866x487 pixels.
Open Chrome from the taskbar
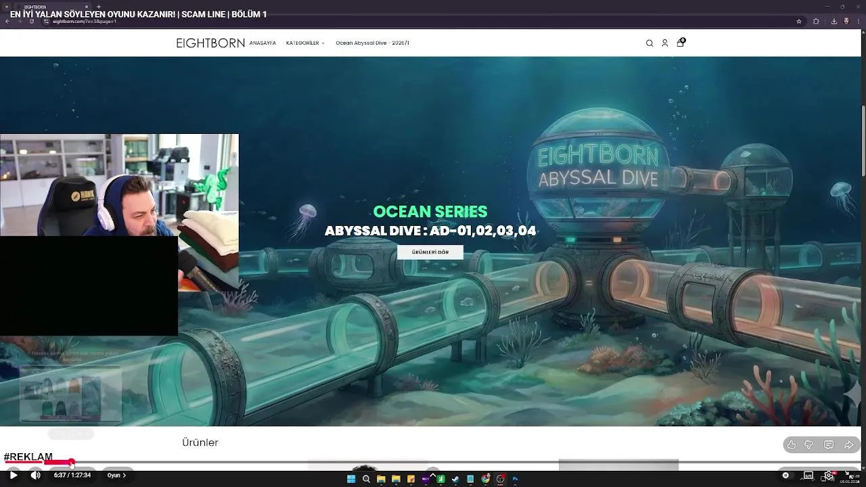[485, 479]
